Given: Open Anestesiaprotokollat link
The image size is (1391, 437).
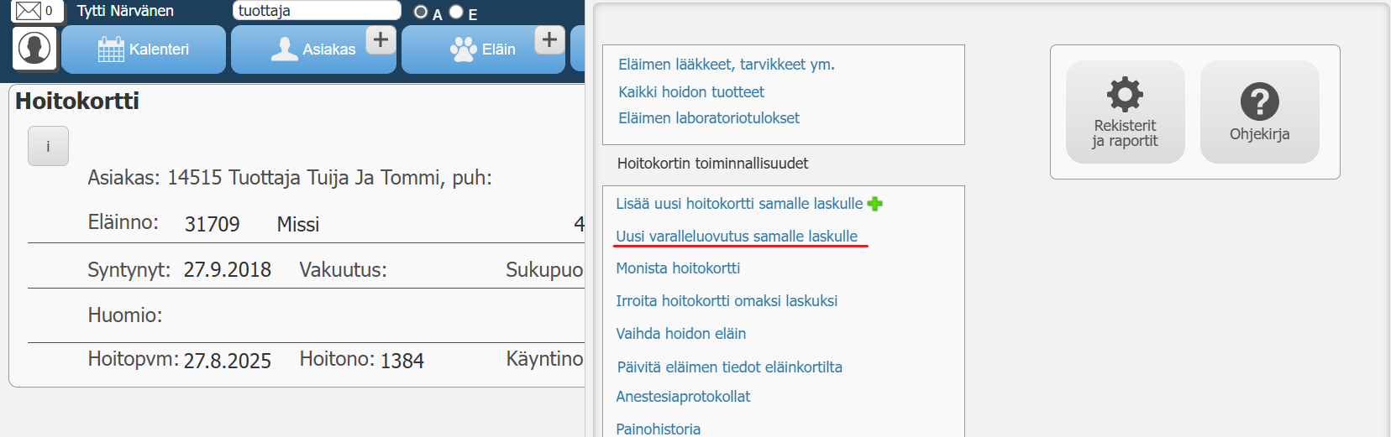Looking at the screenshot, I should [683, 397].
